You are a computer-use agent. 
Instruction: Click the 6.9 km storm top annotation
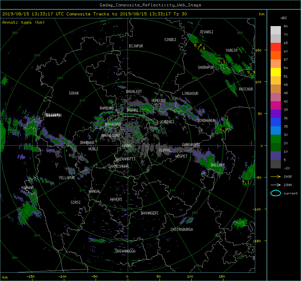[224, 129]
